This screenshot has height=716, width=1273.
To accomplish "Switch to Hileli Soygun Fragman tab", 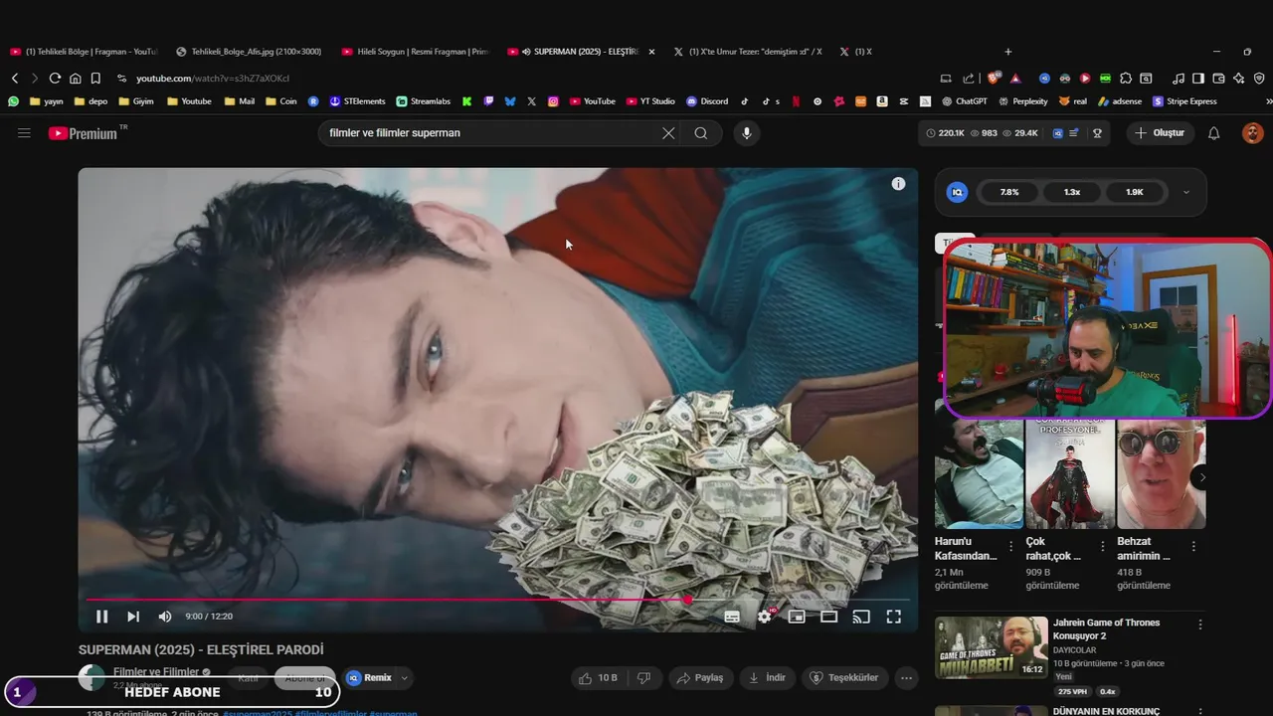I will (415, 52).
